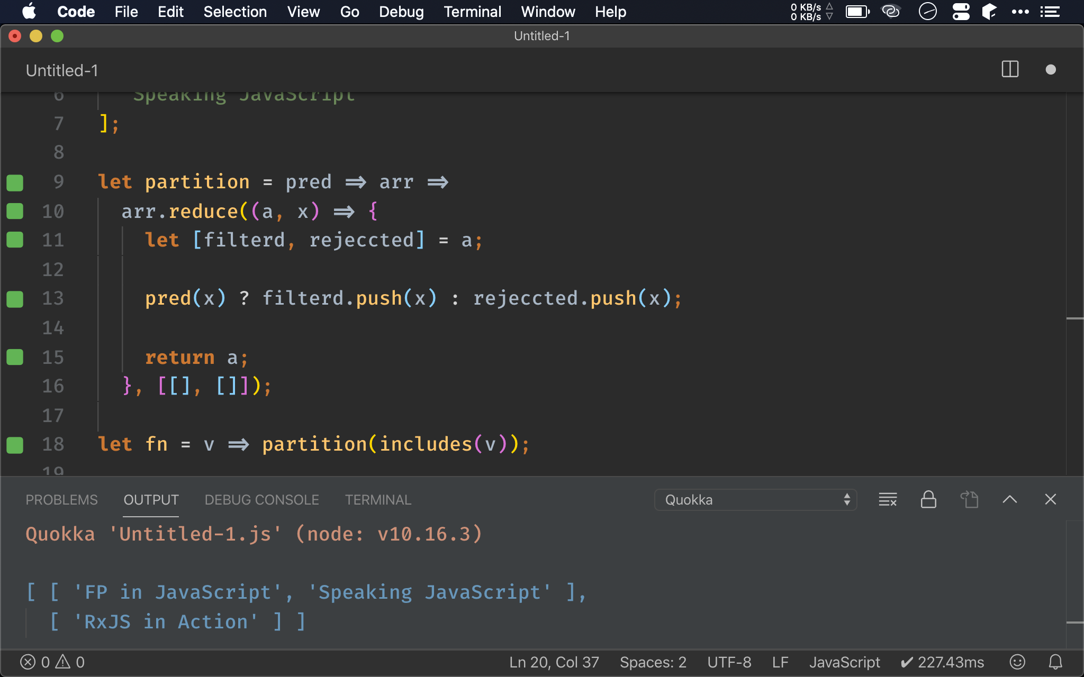Click the Creative Cloud icon in the menu bar

(891, 11)
